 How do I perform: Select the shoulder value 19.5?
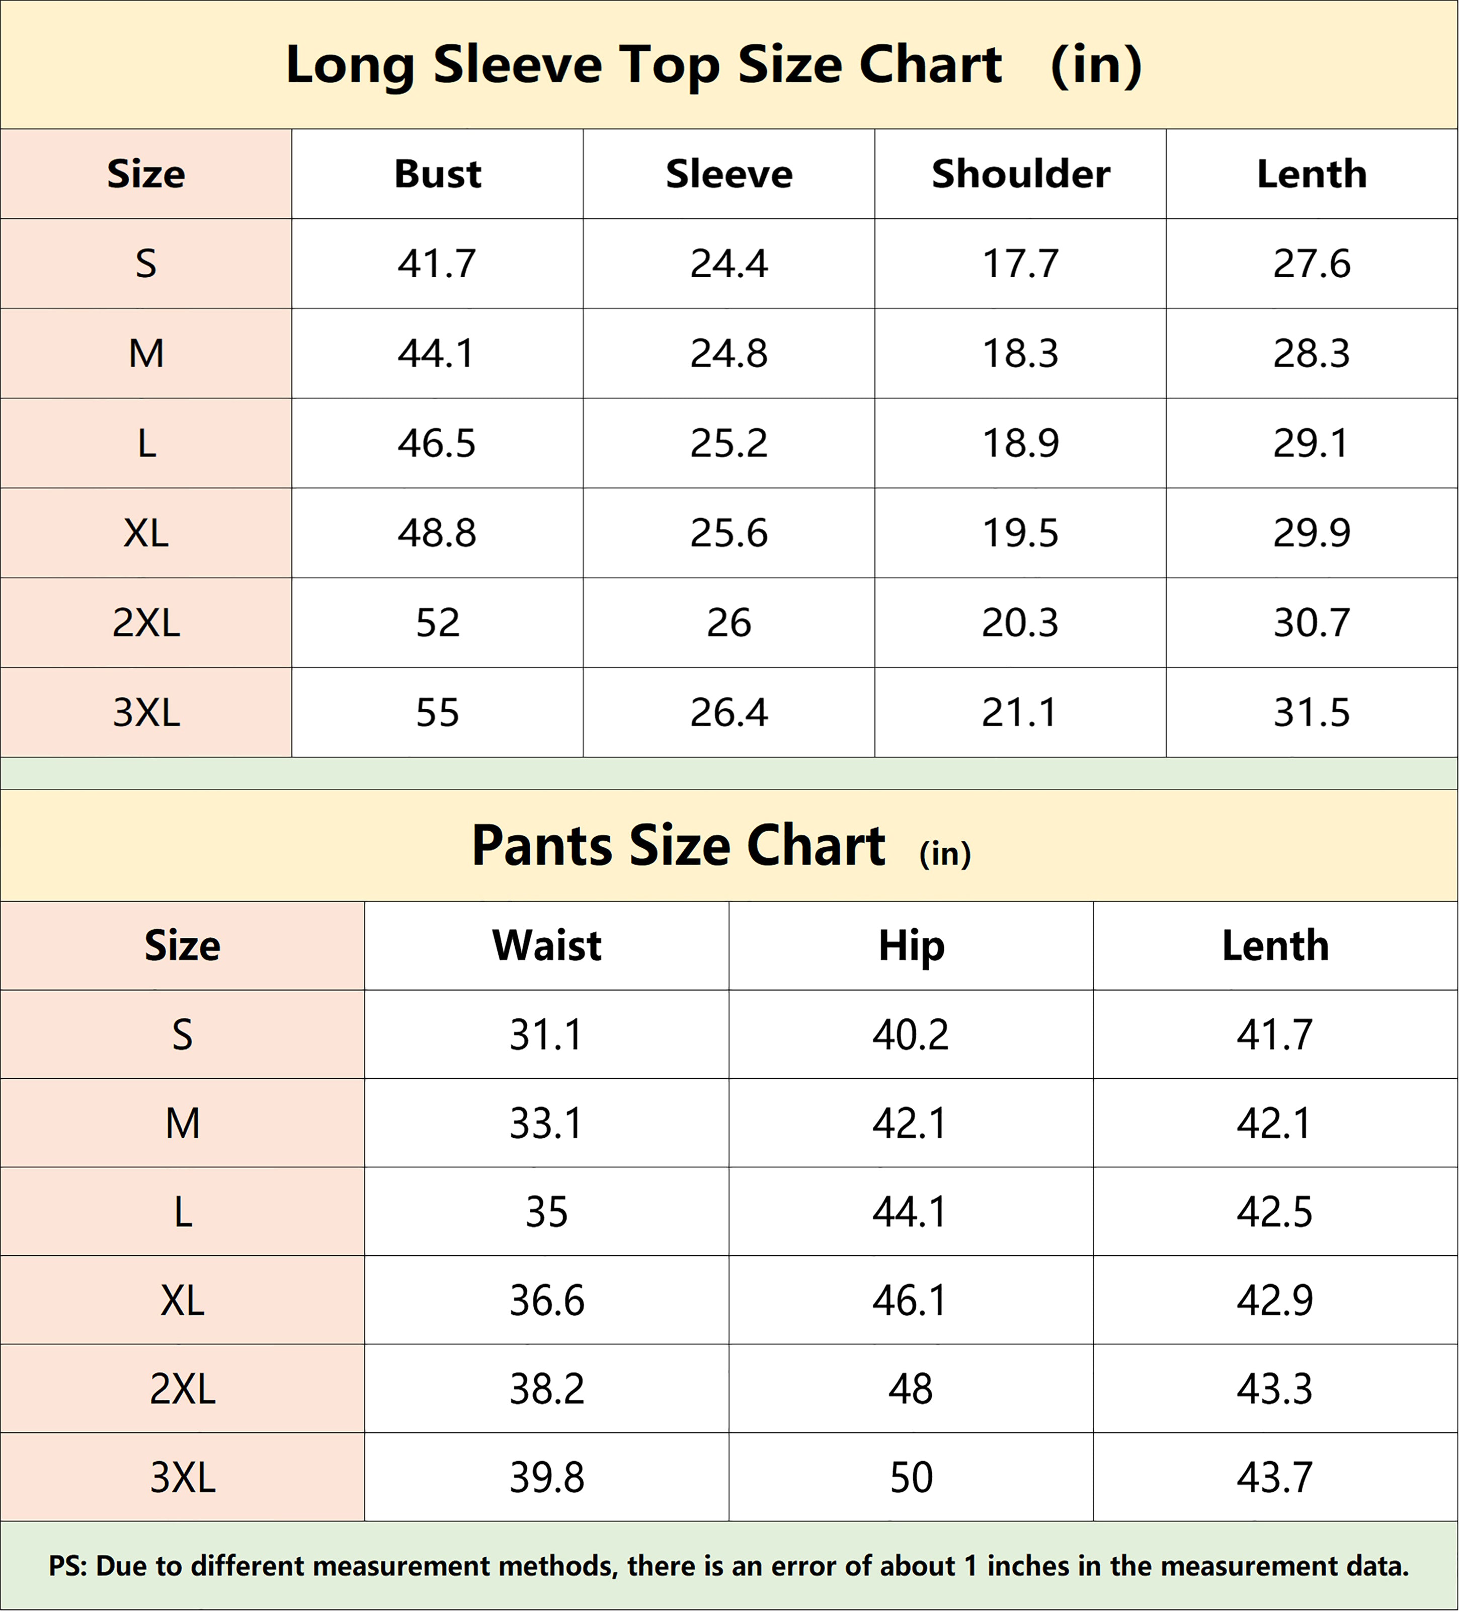[x=1020, y=533]
